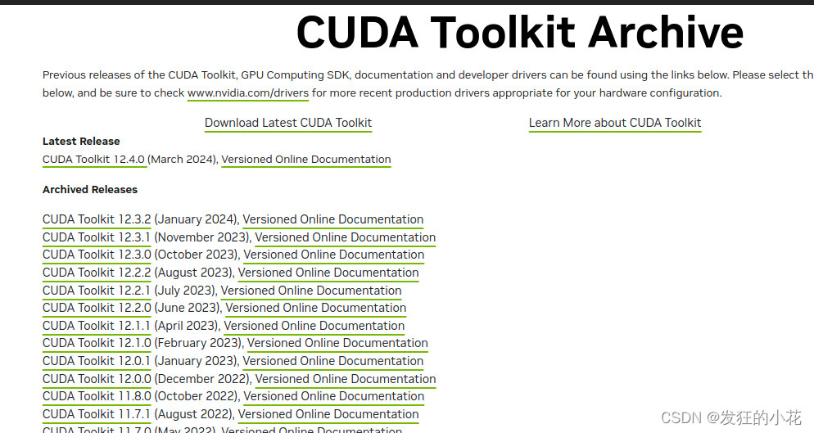Go to CUDA Toolkit 12.2.1 link
The width and height of the screenshot is (814, 433).
click(x=97, y=291)
